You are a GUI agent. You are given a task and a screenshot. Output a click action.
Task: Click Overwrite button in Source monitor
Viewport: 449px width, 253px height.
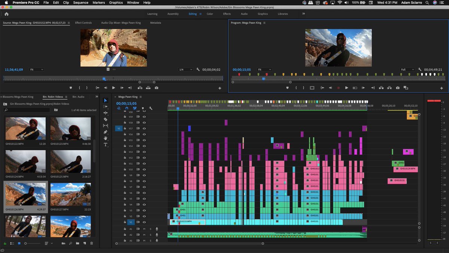pyautogui.click(x=148, y=88)
